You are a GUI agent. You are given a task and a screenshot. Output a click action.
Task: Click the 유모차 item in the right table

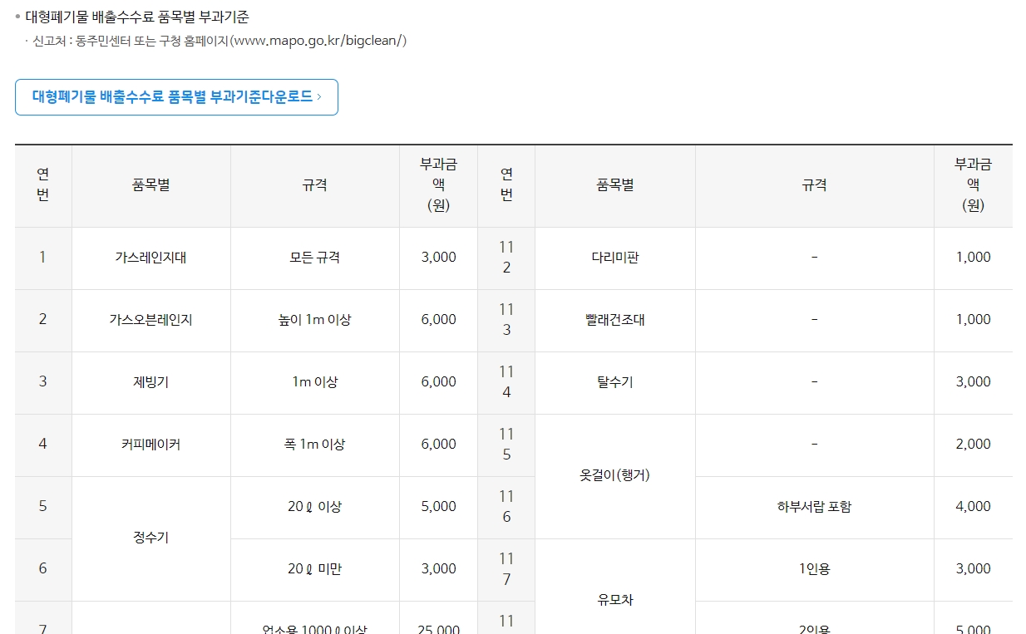[x=614, y=600]
